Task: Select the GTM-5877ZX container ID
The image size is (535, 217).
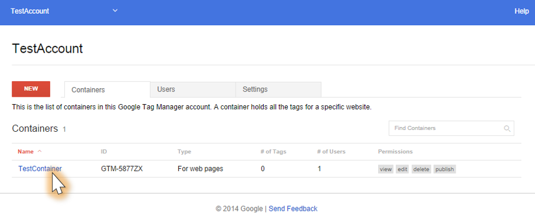Action: pos(122,169)
